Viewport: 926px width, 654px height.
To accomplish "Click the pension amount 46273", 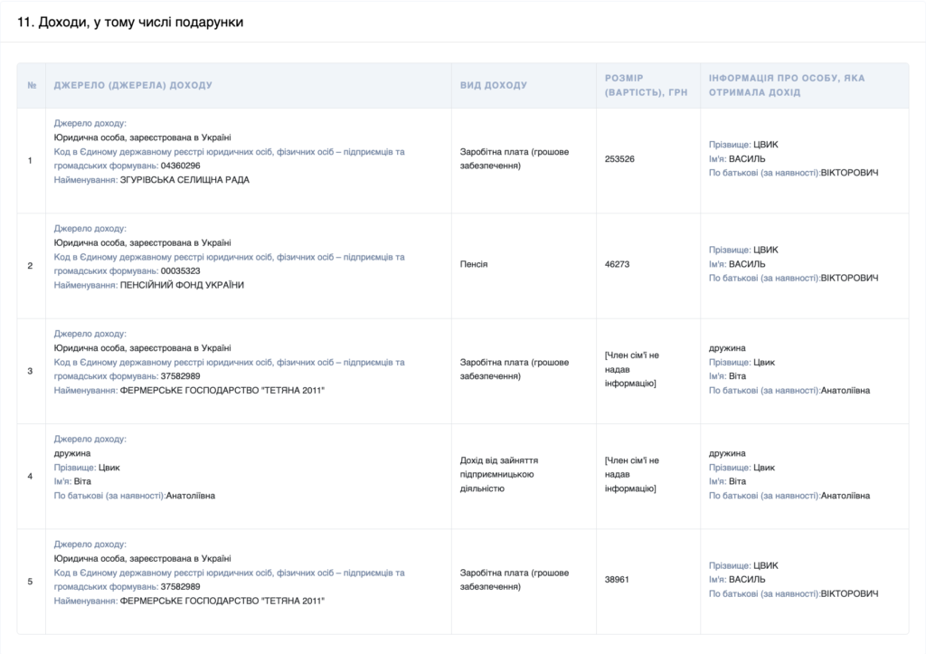I will pos(617,265).
